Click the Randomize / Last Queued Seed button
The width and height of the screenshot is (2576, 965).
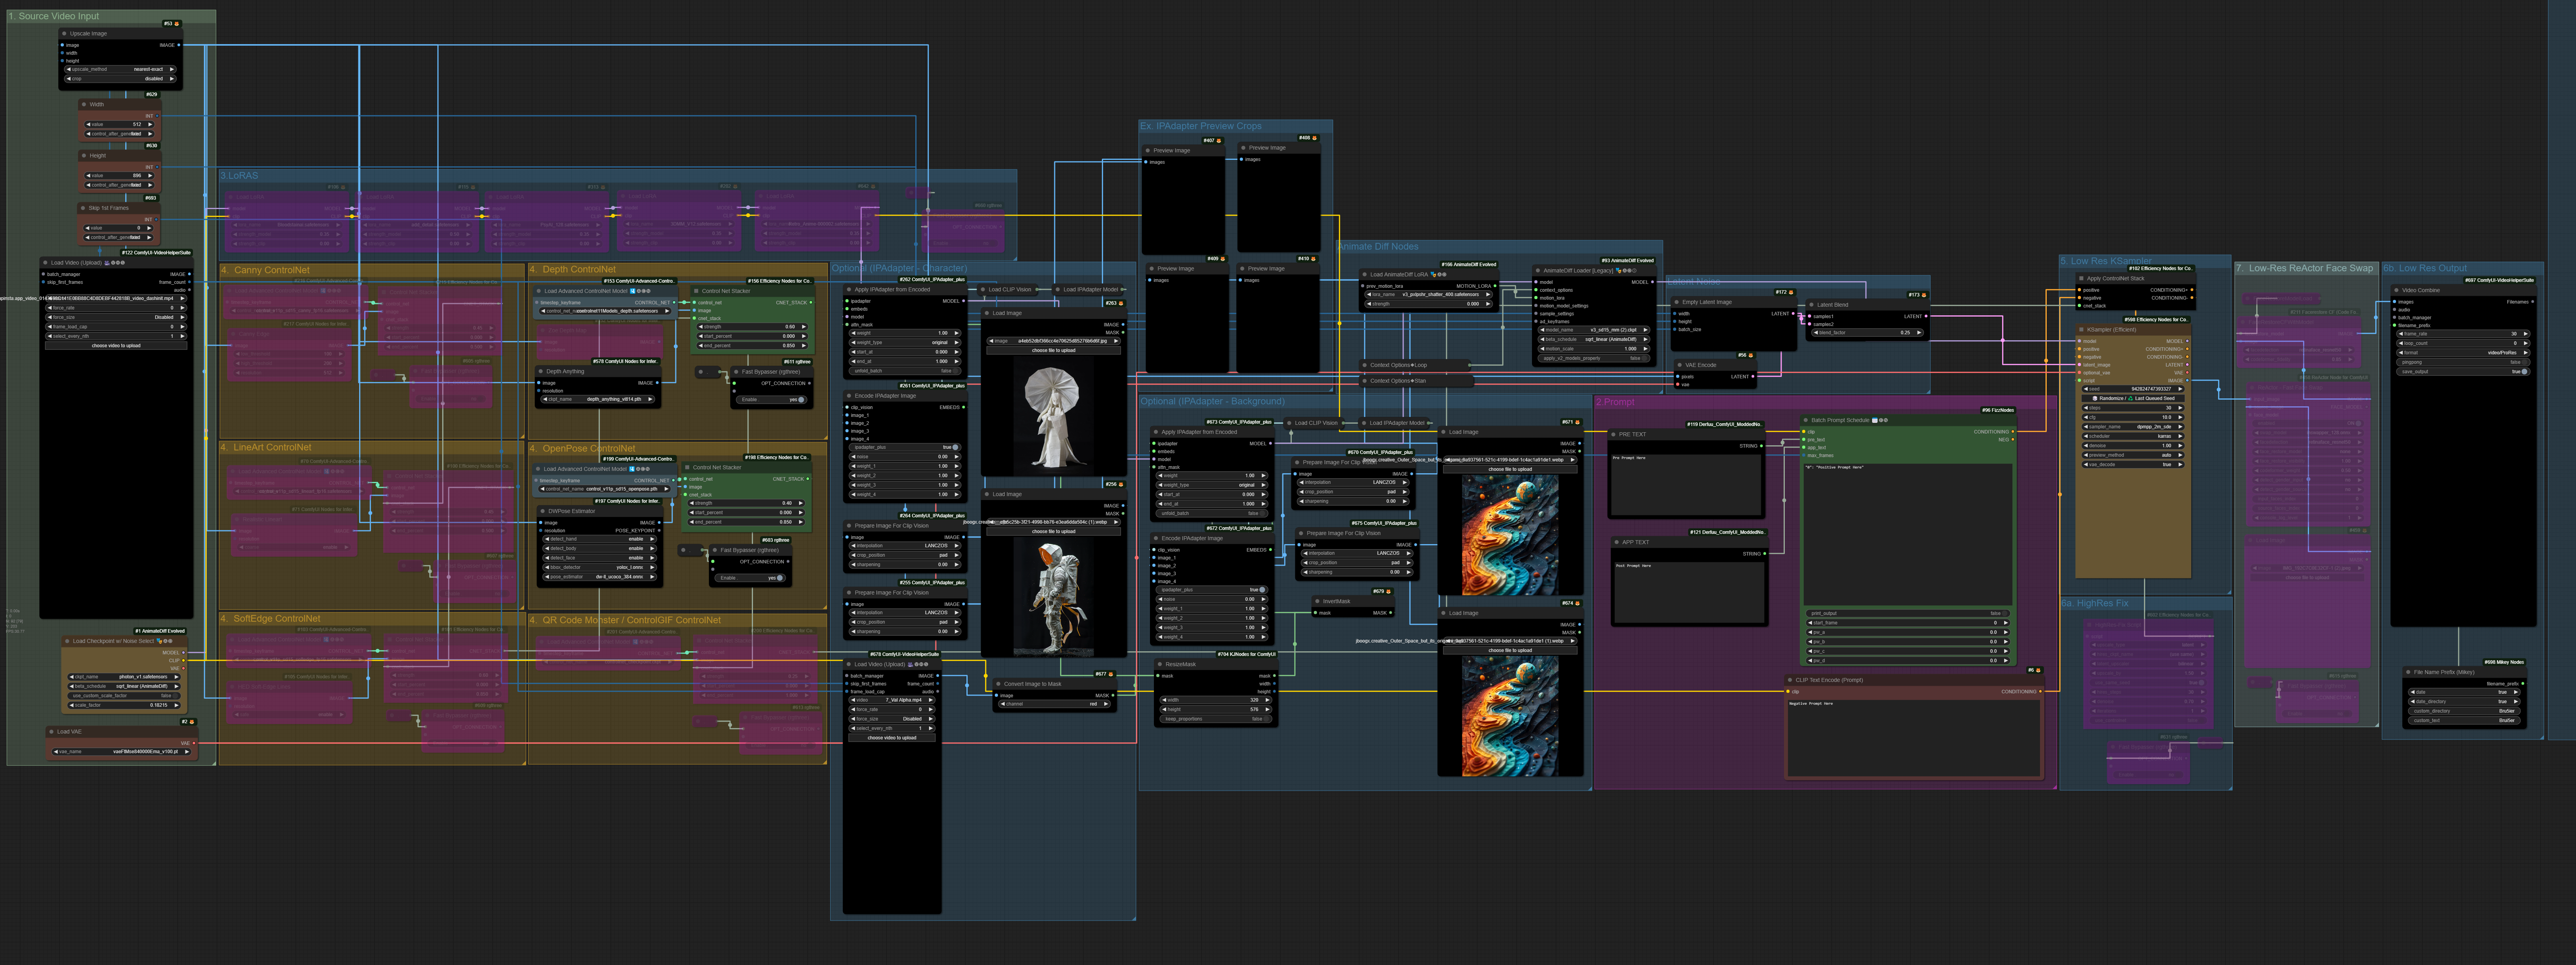(x=2133, y=398)
